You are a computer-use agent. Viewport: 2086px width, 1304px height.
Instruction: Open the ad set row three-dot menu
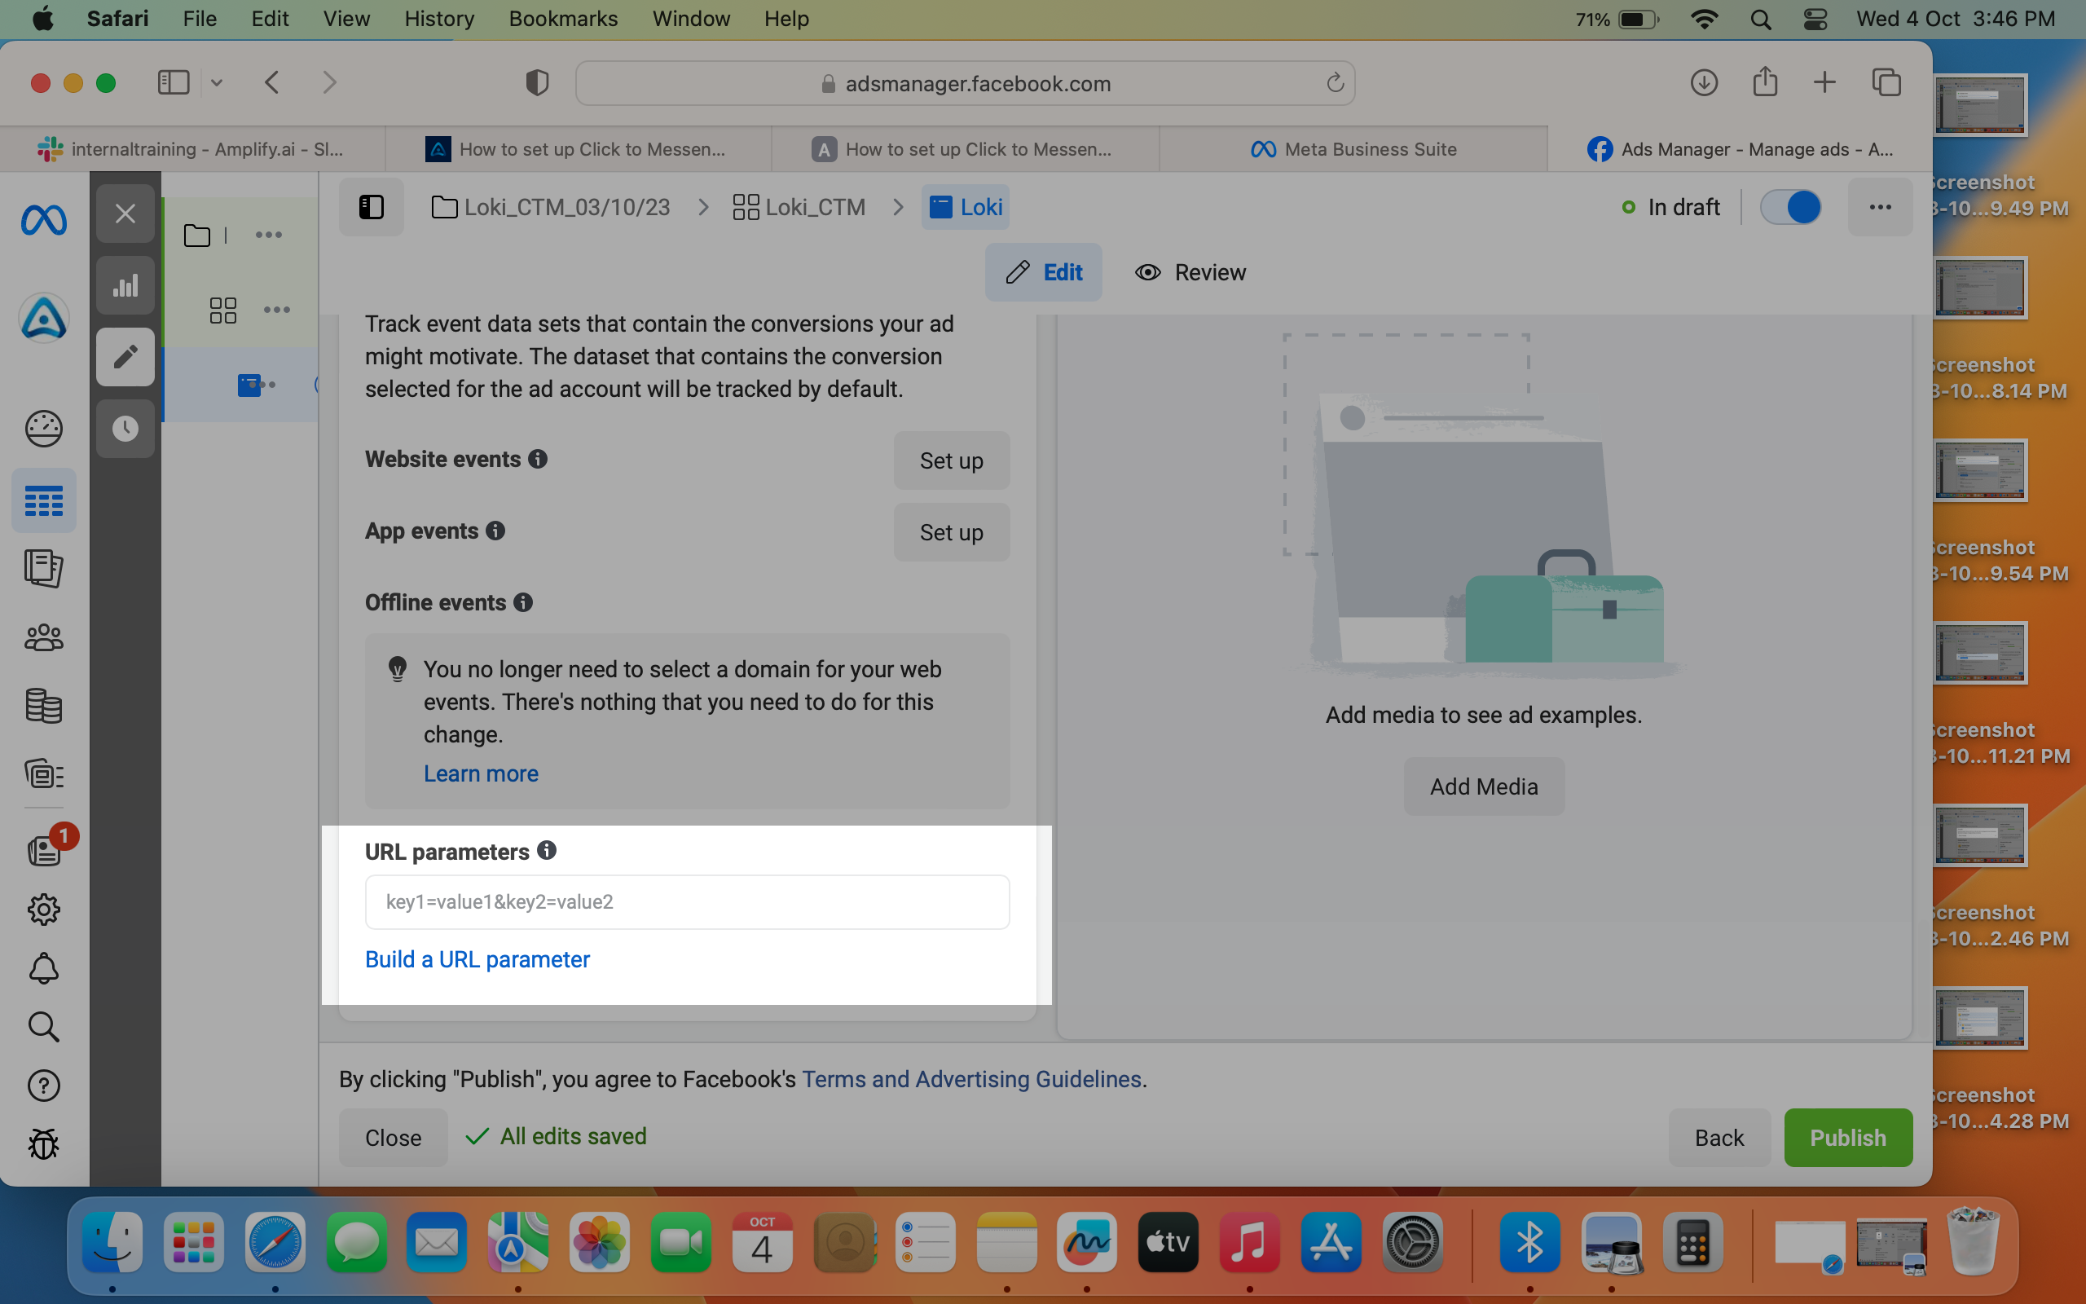pyautogui.click(x=277, y=311)
